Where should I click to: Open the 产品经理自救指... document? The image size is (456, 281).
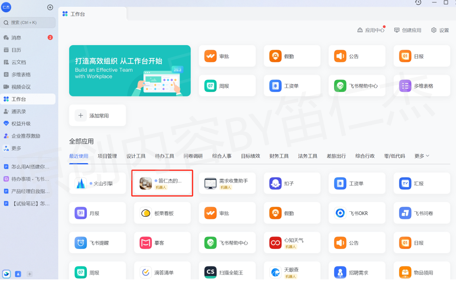pyautogui.click(x=28, y=191)
